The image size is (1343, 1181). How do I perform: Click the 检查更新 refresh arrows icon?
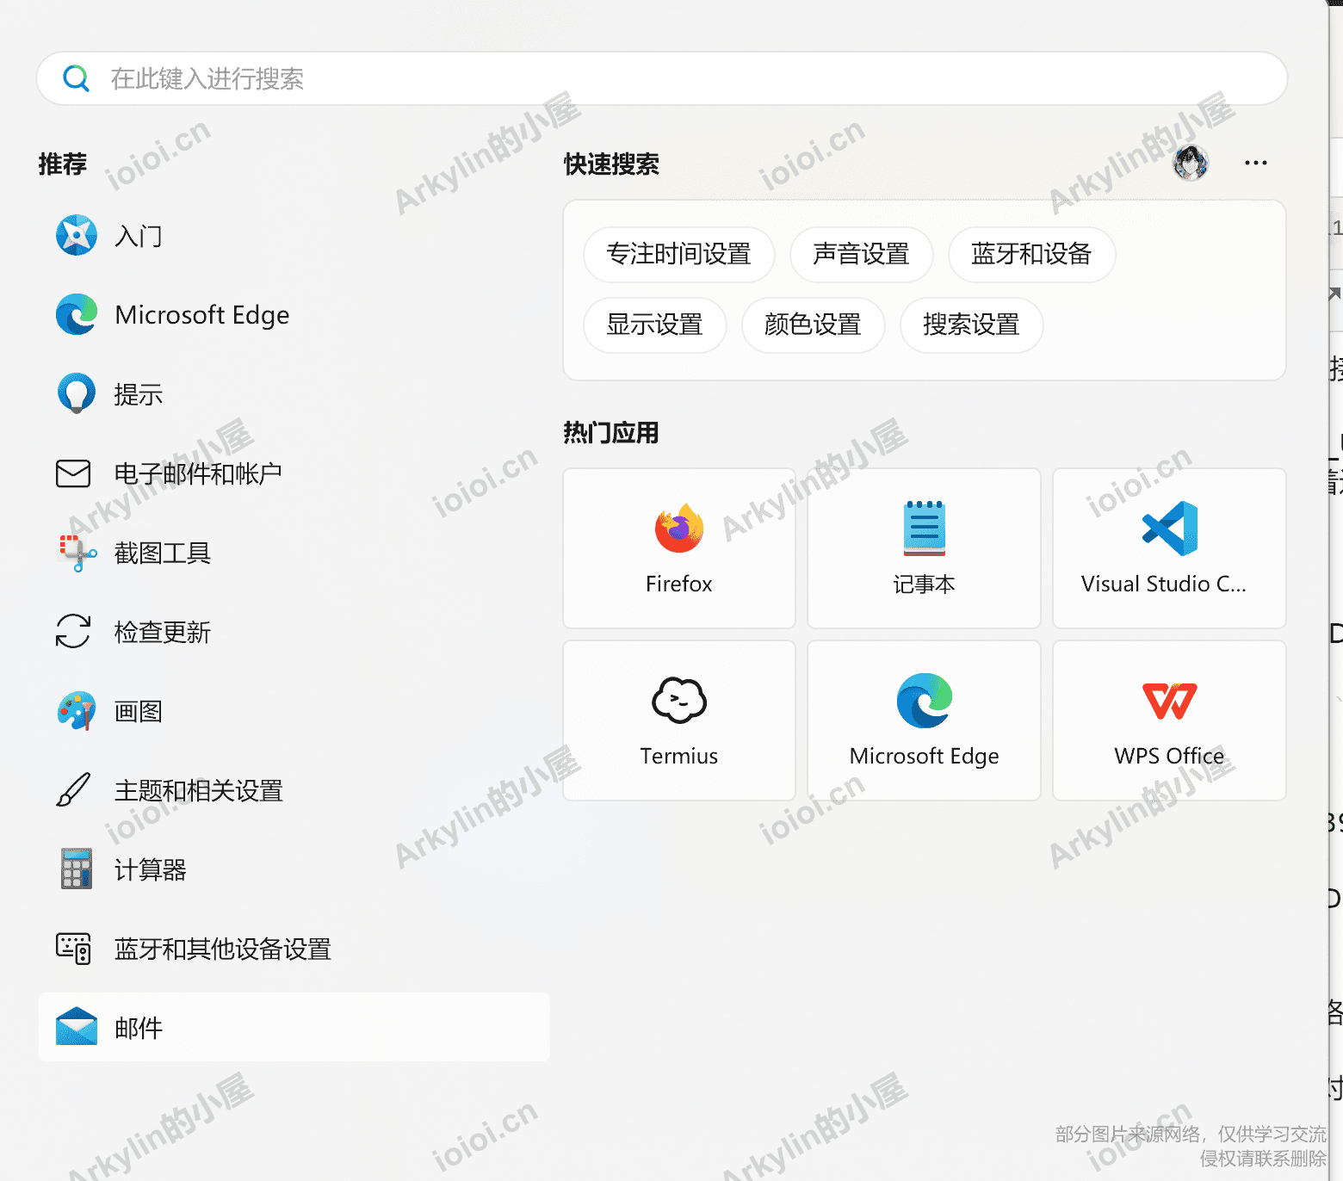pyautogui.click(x=73, y=632)
